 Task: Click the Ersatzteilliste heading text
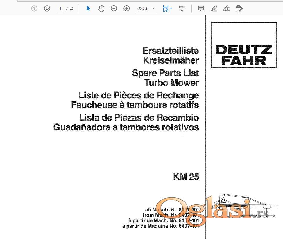[171, 51]
